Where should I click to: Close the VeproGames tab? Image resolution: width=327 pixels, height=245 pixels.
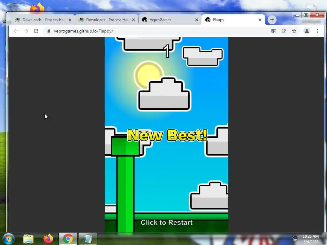(197, 20)
